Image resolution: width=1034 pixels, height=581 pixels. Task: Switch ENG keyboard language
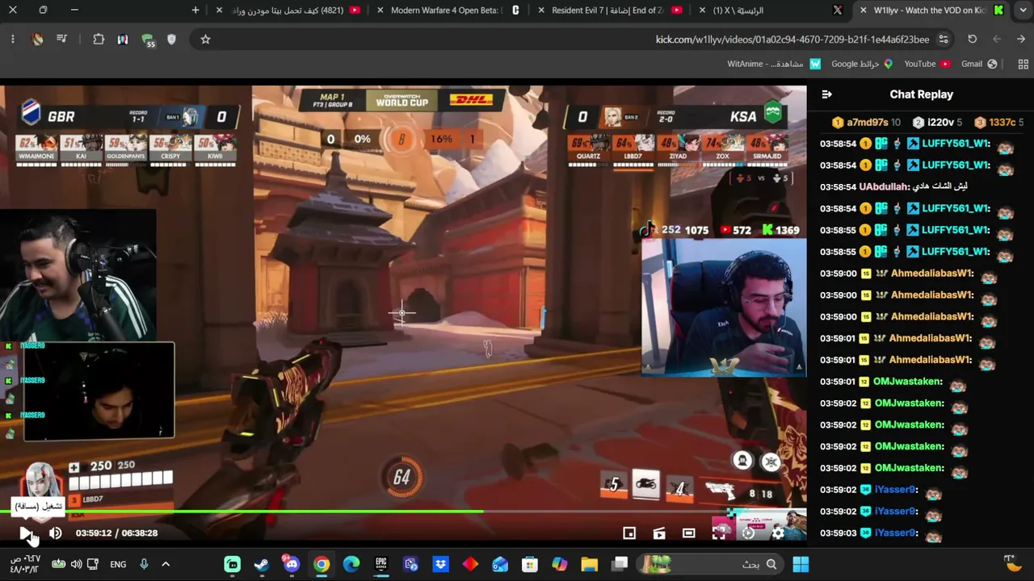coord(118,564)
